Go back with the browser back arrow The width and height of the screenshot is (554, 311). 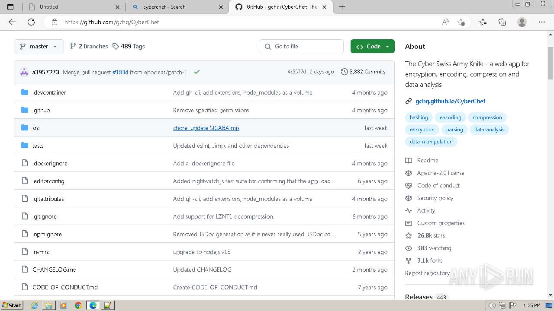coord(12,22)
